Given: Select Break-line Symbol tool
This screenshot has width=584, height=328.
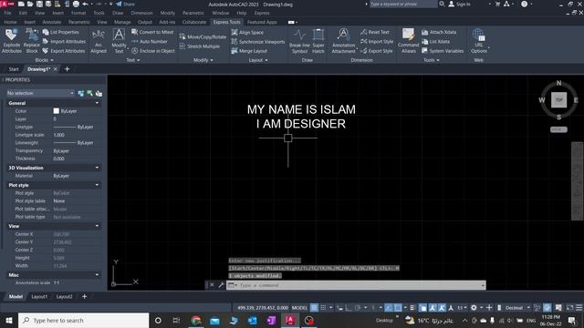Looking at the screenshot, I should coord(299,41).
